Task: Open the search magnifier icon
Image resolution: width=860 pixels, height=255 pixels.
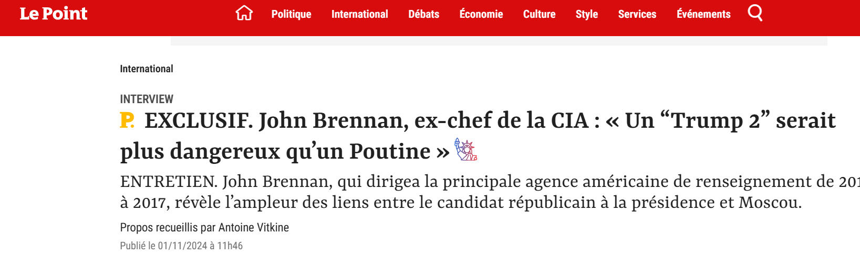Action: 755,13
